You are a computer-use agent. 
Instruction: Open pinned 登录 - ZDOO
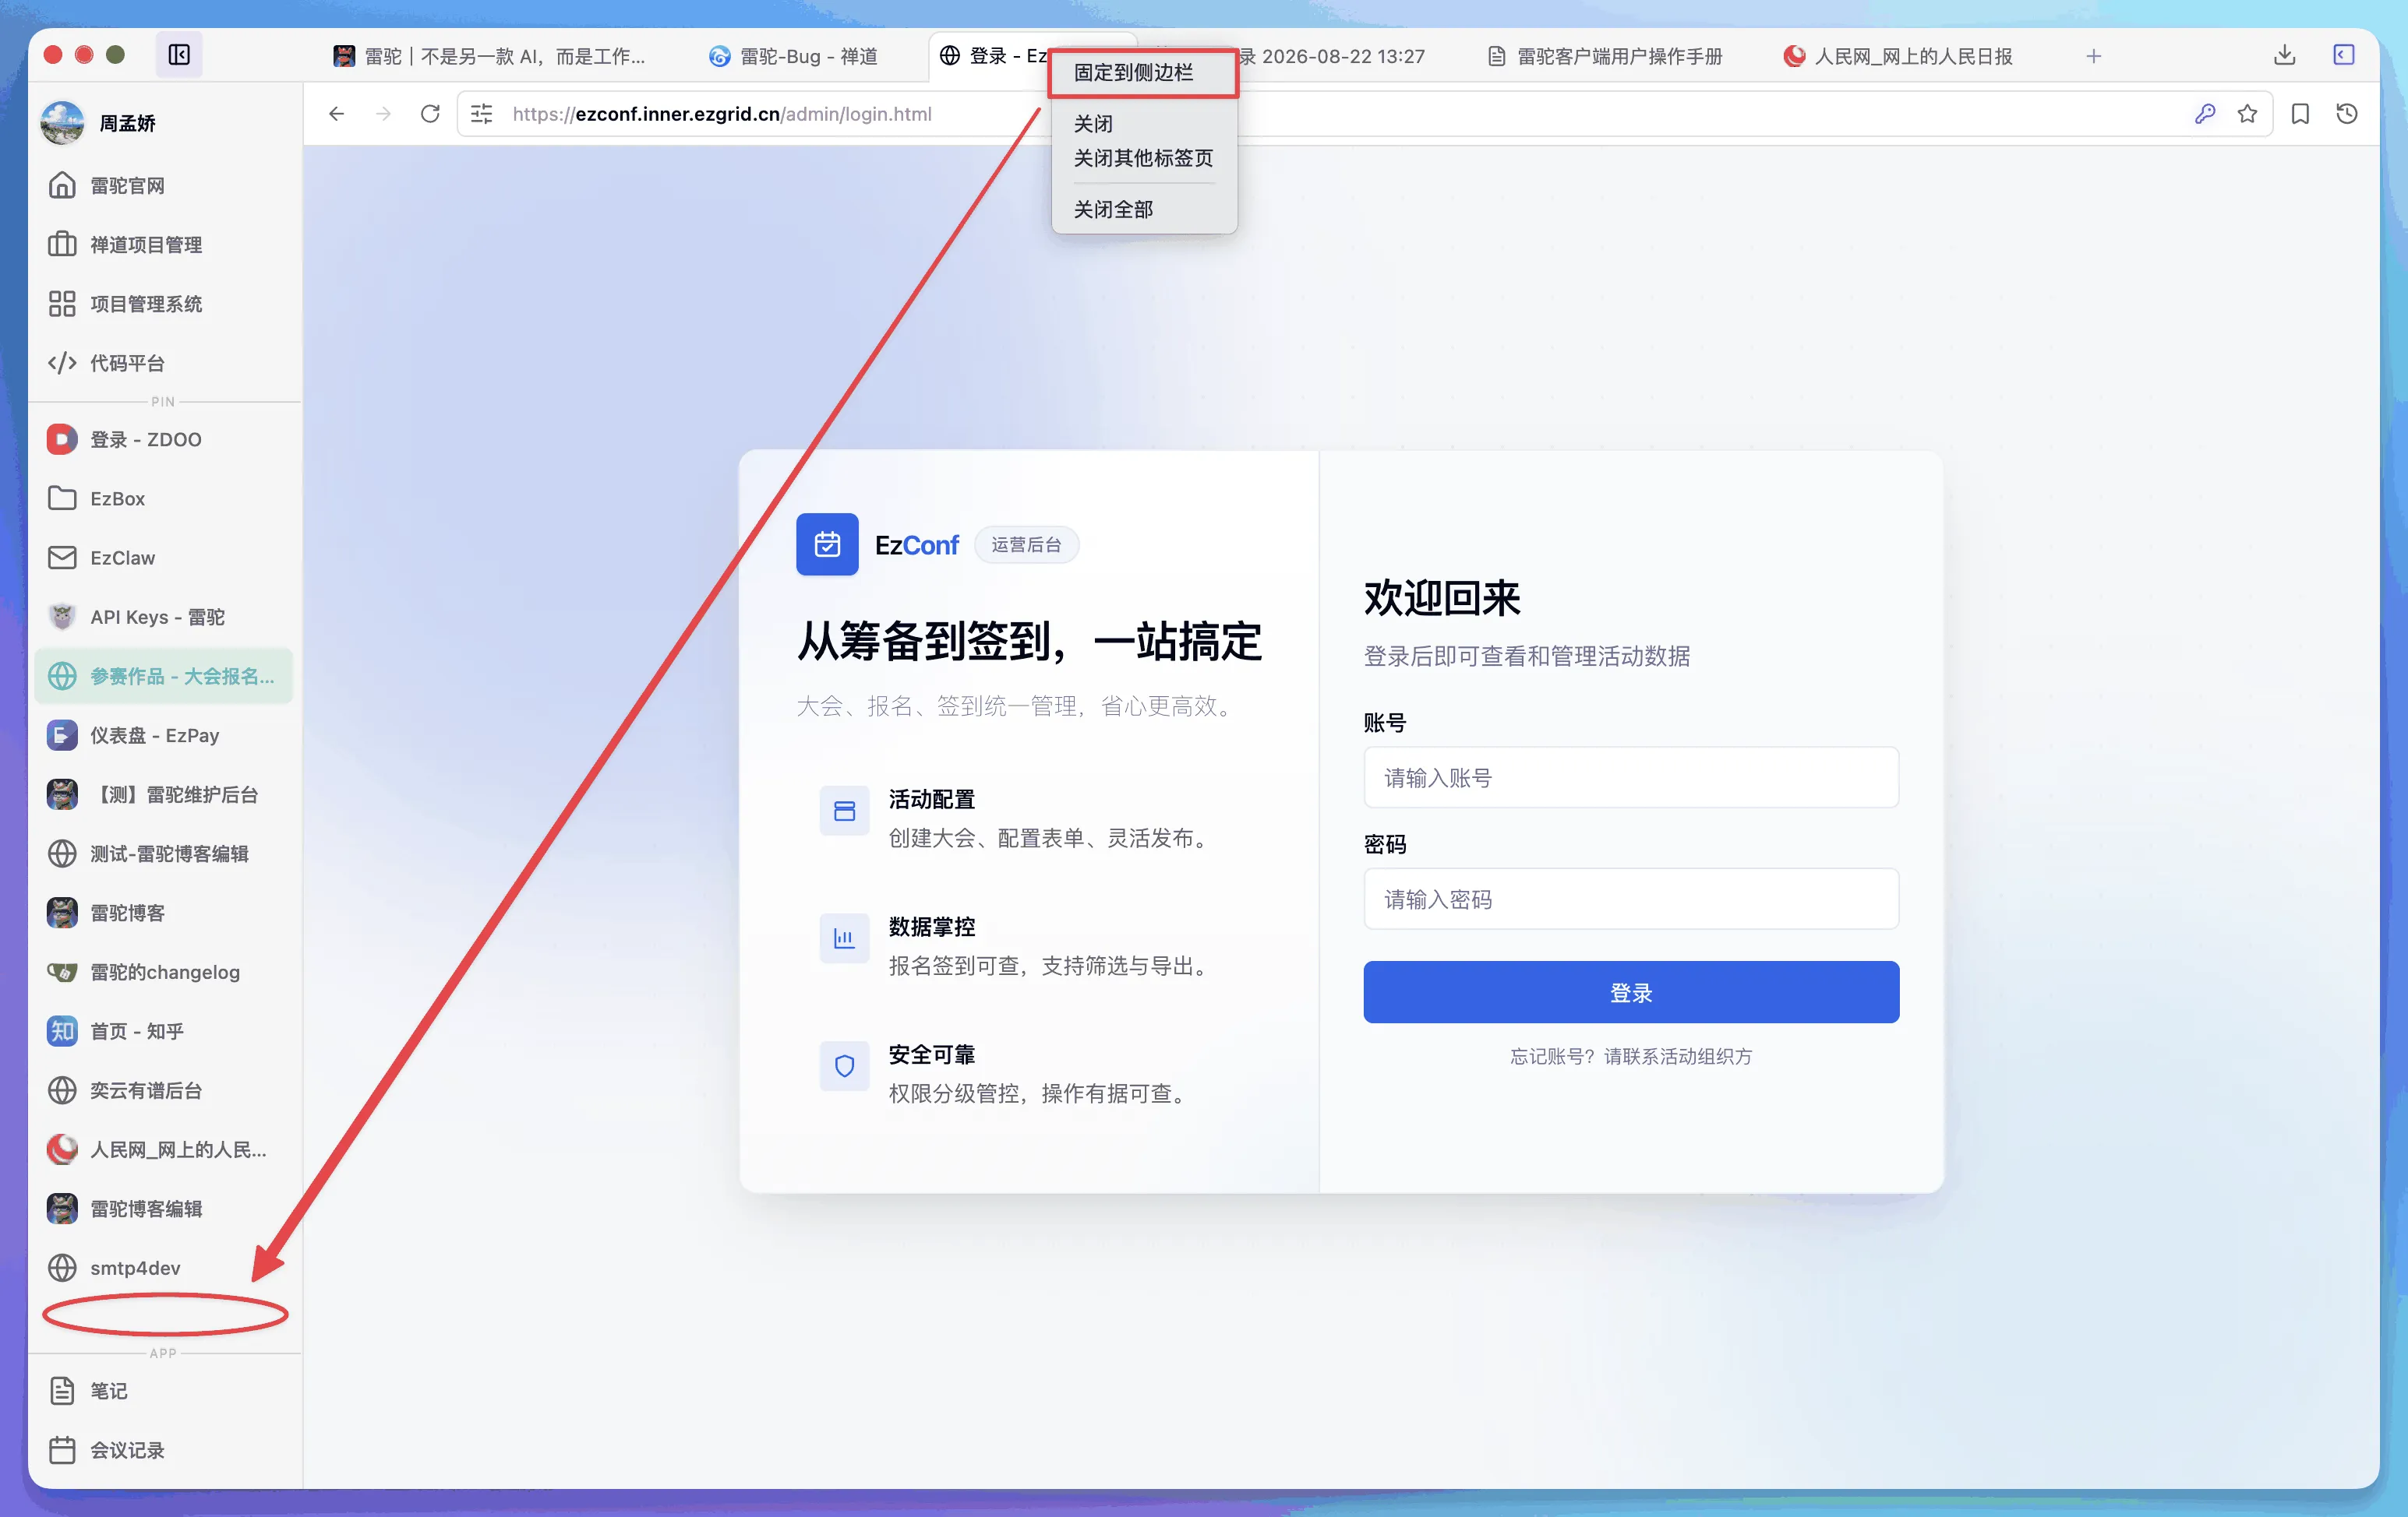pos(164,440)
